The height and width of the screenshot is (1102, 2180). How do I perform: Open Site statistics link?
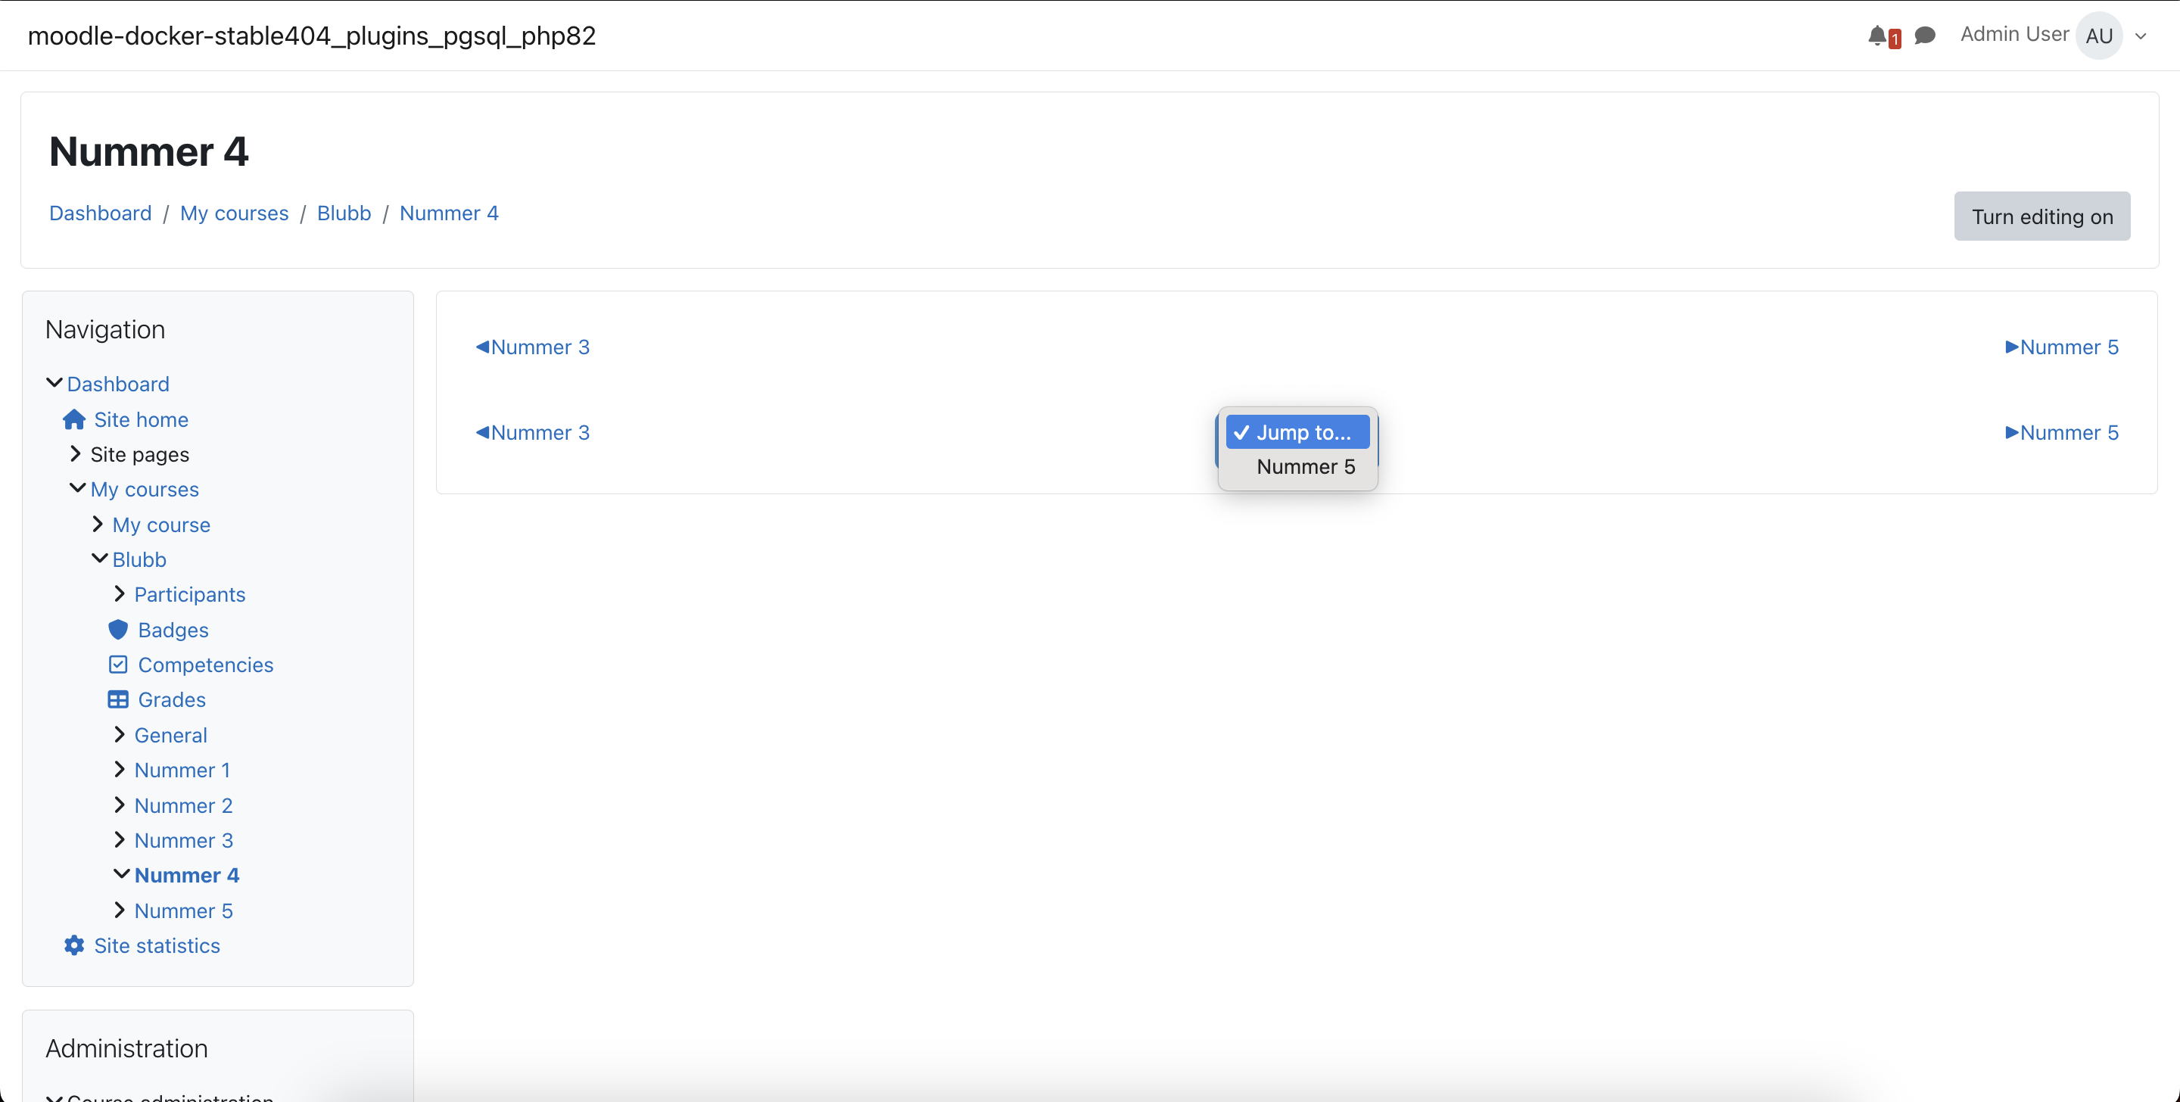coord(157,945)
